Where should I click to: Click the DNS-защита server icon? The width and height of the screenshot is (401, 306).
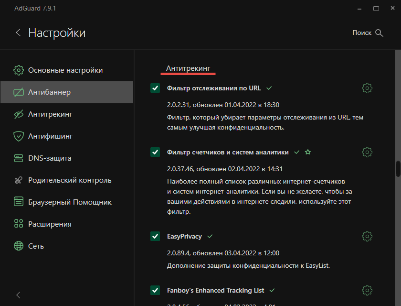pos(19,158)
